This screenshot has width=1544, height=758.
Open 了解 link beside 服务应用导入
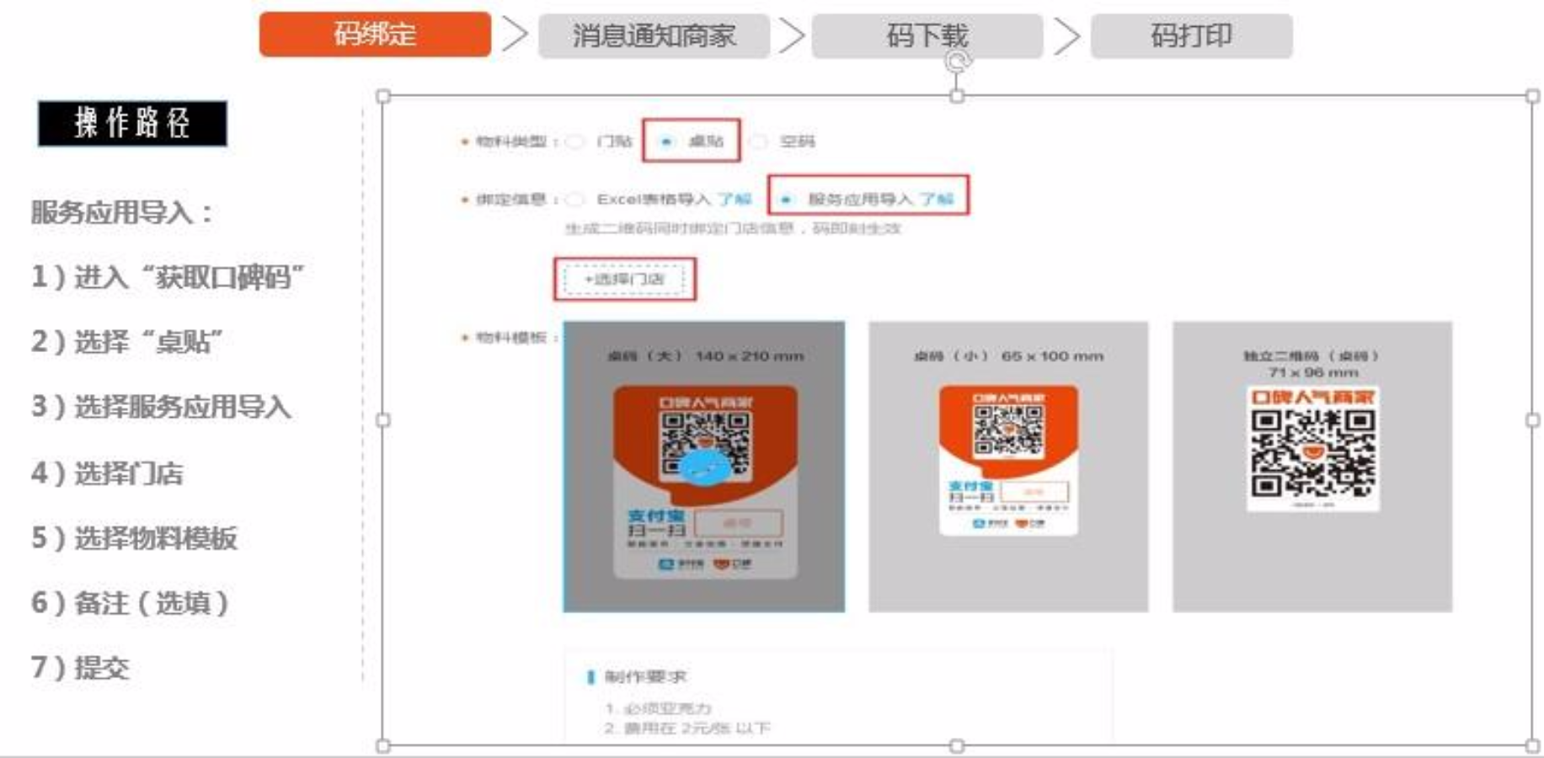click(937, 200)
